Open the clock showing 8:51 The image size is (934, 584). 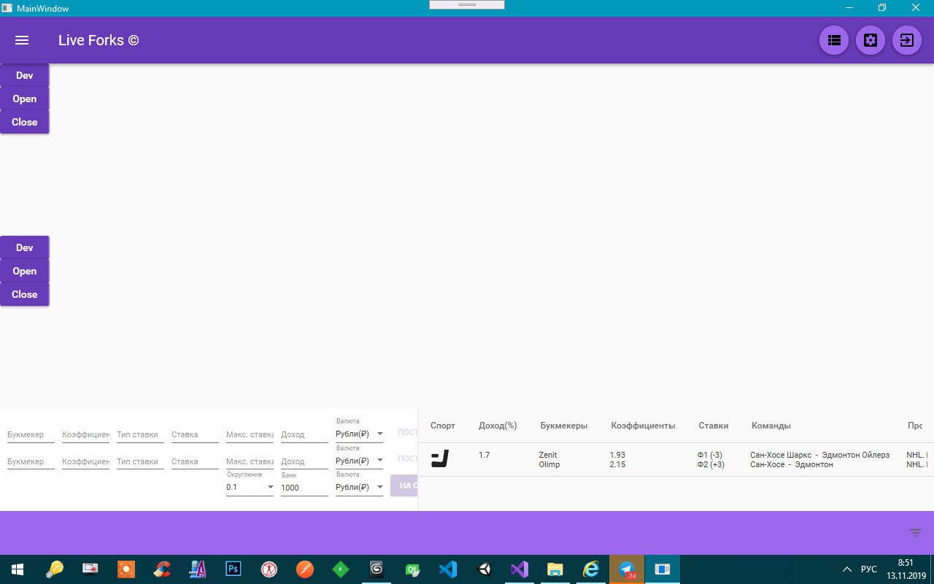906,563
